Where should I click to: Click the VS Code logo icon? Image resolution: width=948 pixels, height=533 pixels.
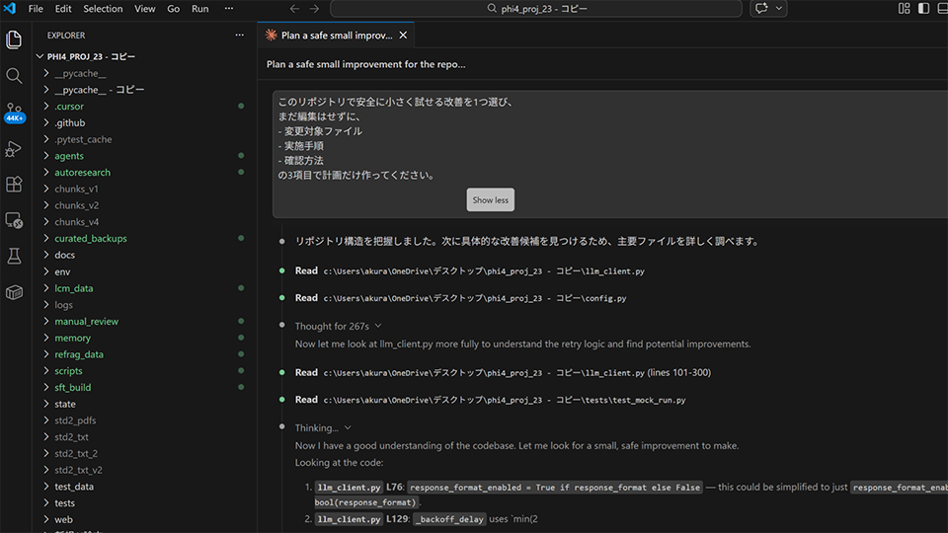coord(10,9)
